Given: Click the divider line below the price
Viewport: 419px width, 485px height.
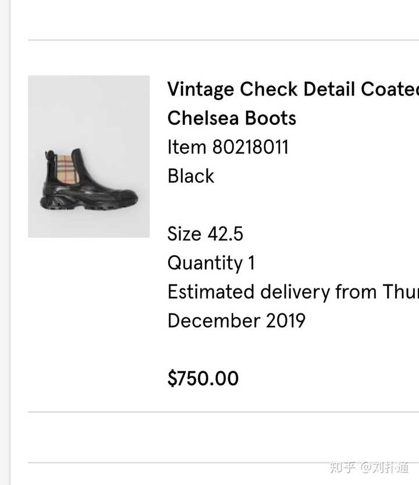Looking at the screenshot, I should click(x=223, y=412).
